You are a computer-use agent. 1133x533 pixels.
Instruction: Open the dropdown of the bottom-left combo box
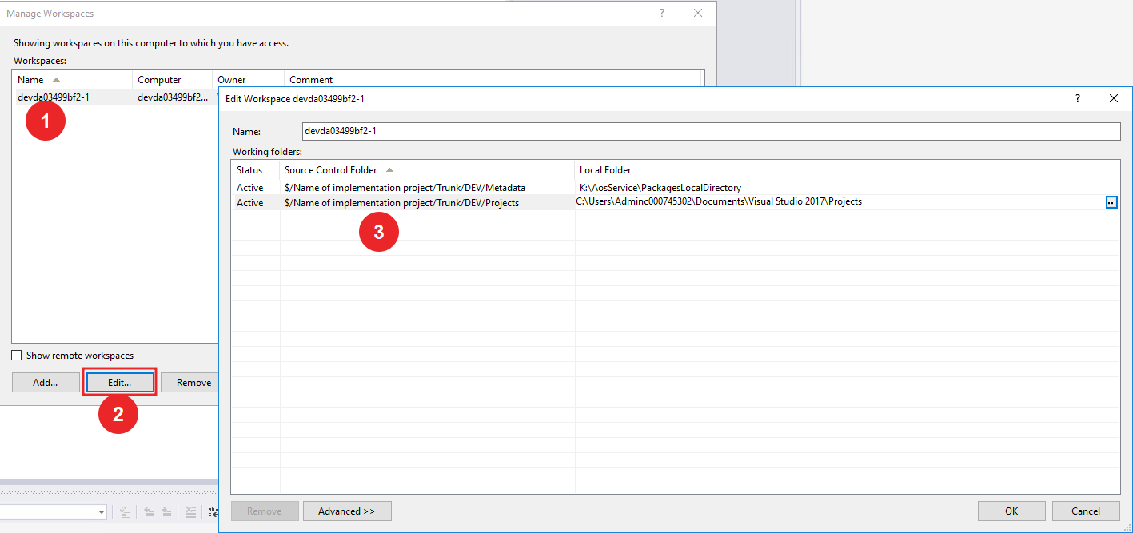pyautogui.click(x=100, y=511)
